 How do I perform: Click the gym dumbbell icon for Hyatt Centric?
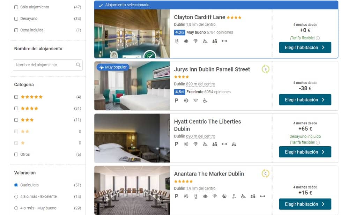tap(224, 144)
